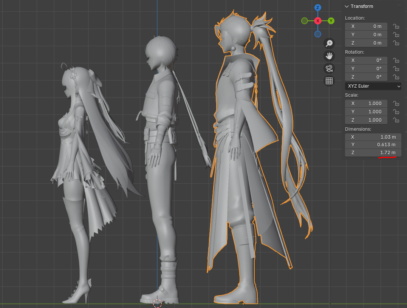Image resolution: width=407 pixels, height=308 pixels.
Task: Click the "Rotation:" label
Action: [x=354, y=52]
